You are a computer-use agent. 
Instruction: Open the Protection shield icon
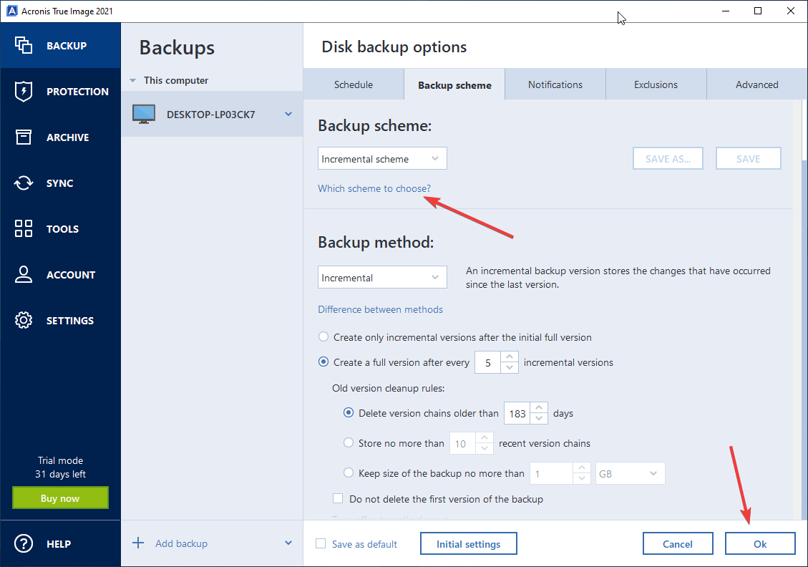24,92
